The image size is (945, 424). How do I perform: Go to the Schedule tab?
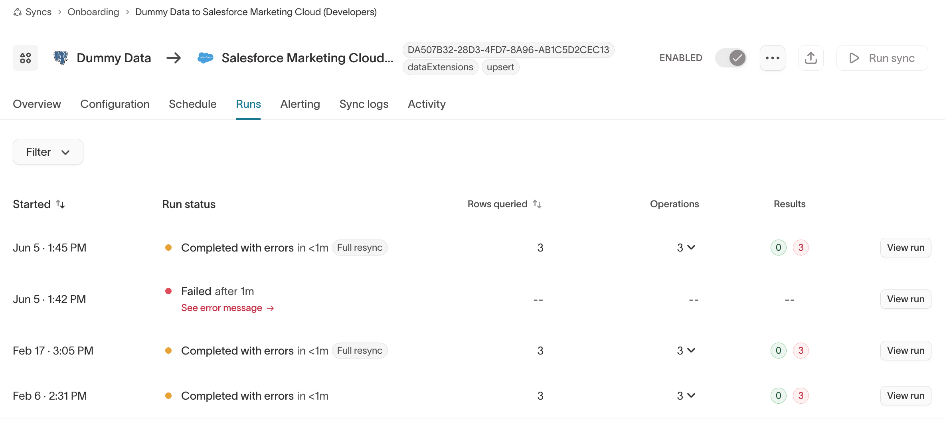pyautogui.click(x=193, y=104)
